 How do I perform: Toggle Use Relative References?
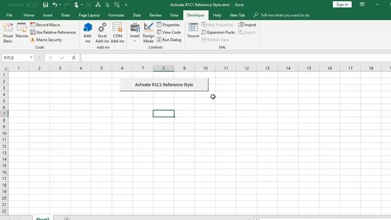pyautogui.click(x=53, y=32)
